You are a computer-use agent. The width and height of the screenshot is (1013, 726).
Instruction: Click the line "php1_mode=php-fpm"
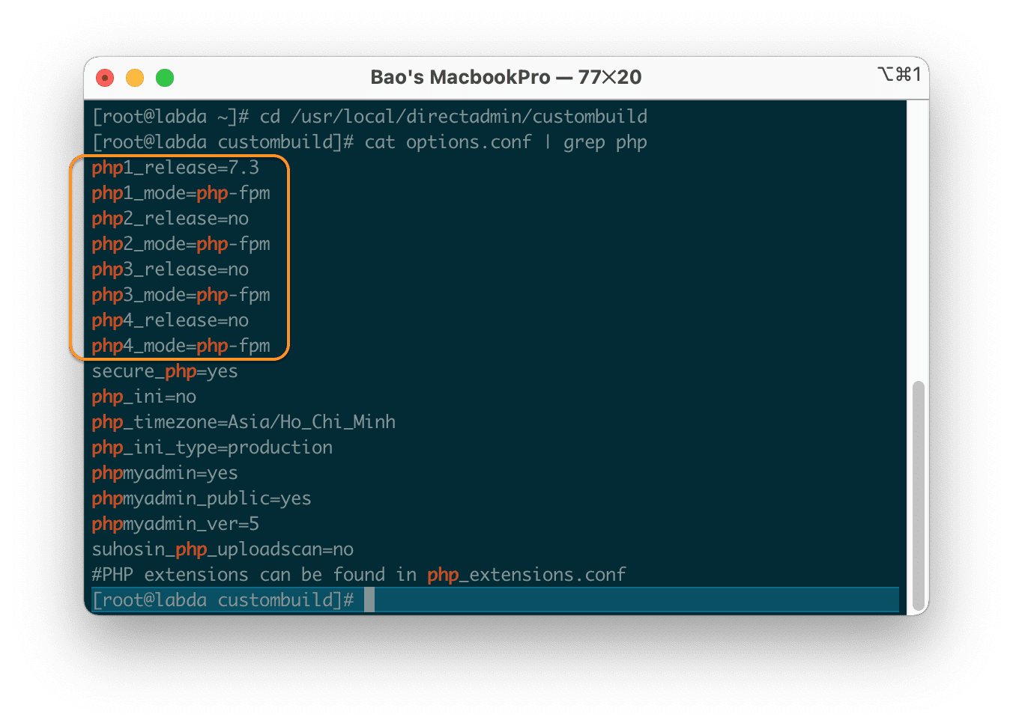point(181,194)
